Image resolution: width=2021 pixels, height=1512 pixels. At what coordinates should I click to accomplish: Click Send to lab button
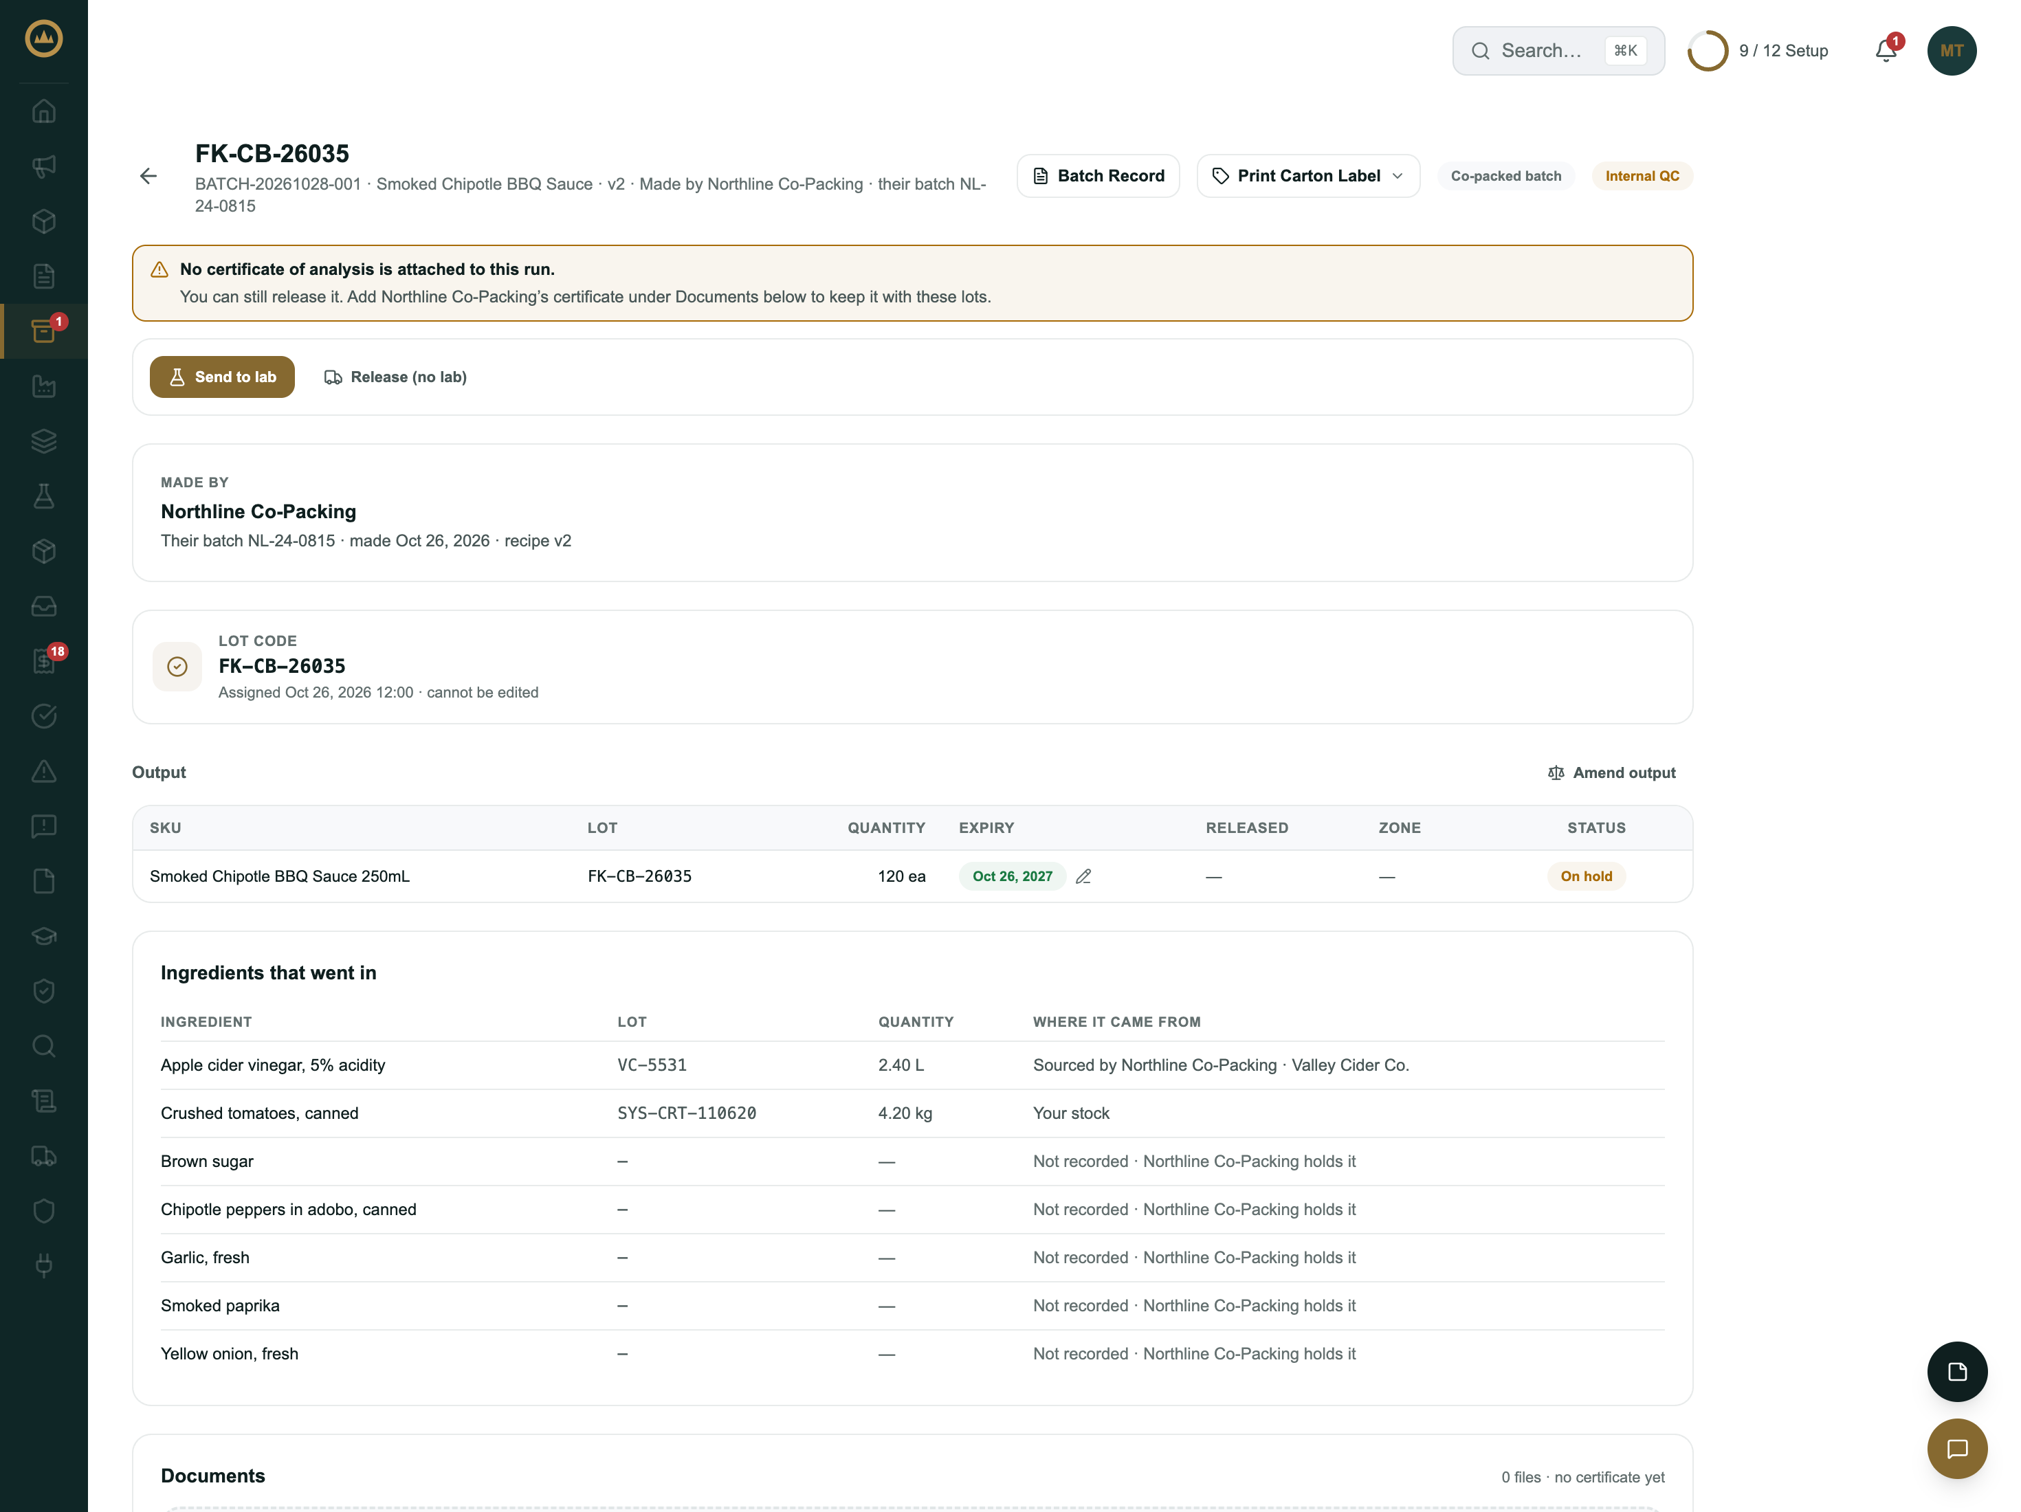222,377
